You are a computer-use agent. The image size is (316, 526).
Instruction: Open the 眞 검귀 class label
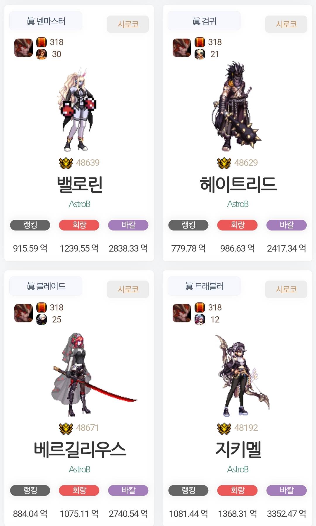tap(204, 21)
